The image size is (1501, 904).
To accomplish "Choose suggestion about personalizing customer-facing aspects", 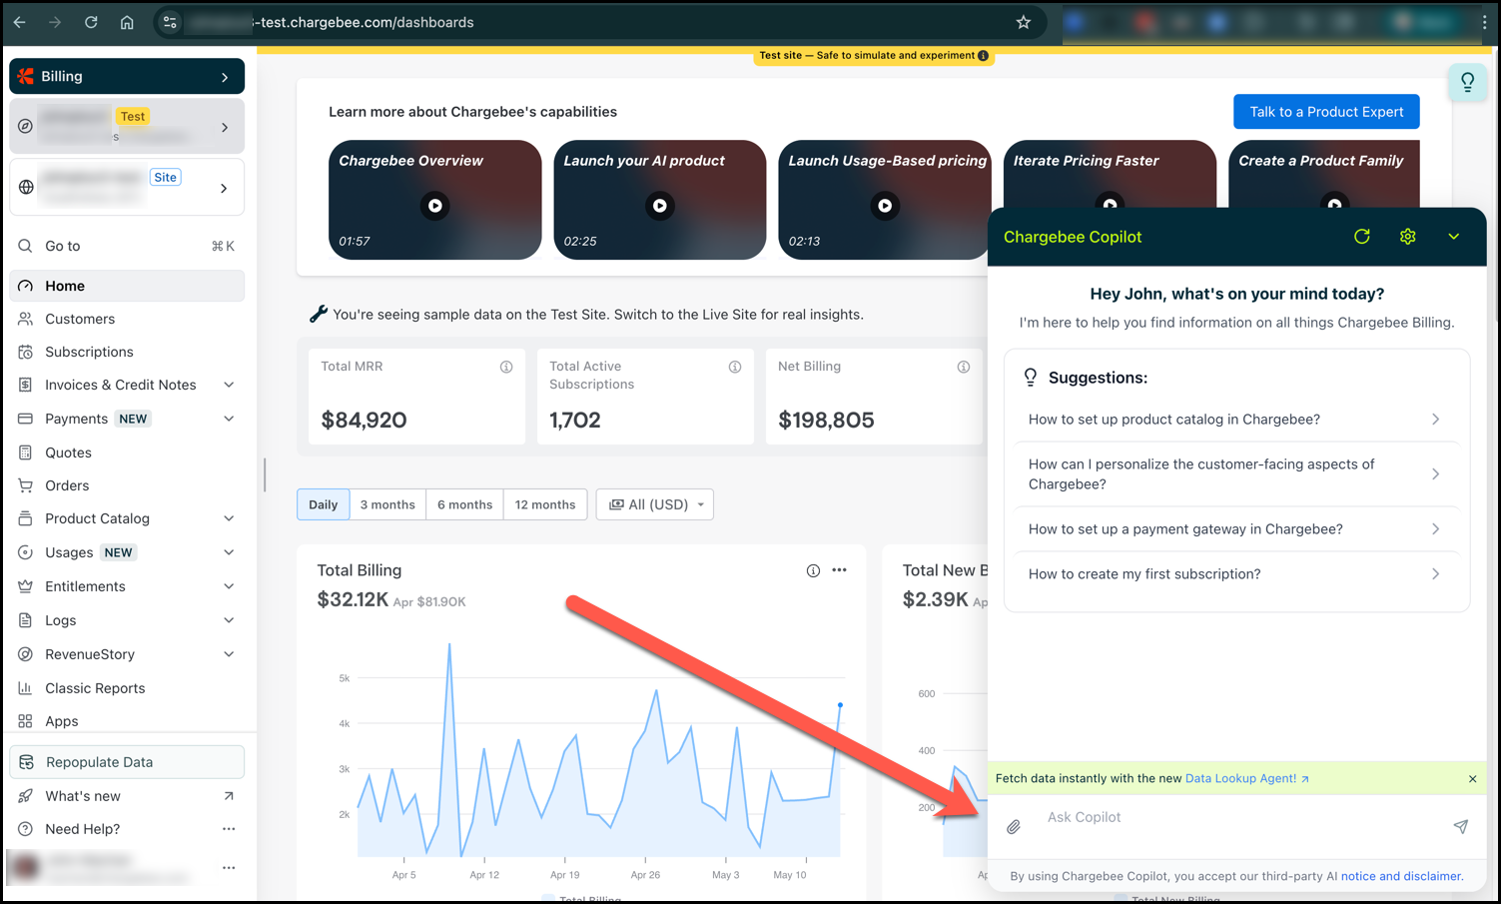I will point(1236,474).
